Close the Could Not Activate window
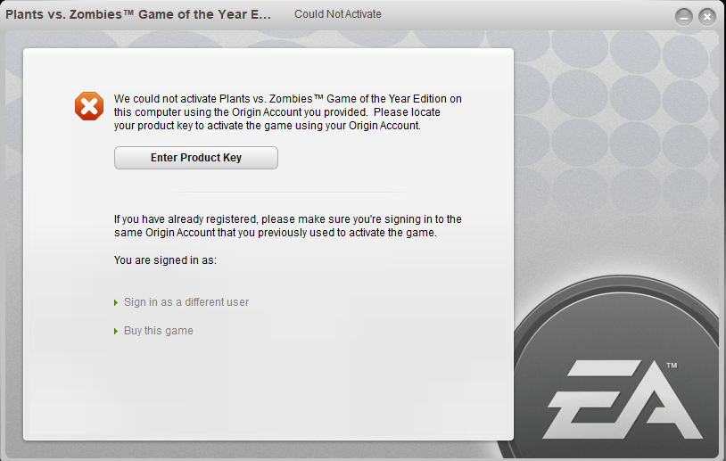The image size is (726, 461). click(707, 16)
